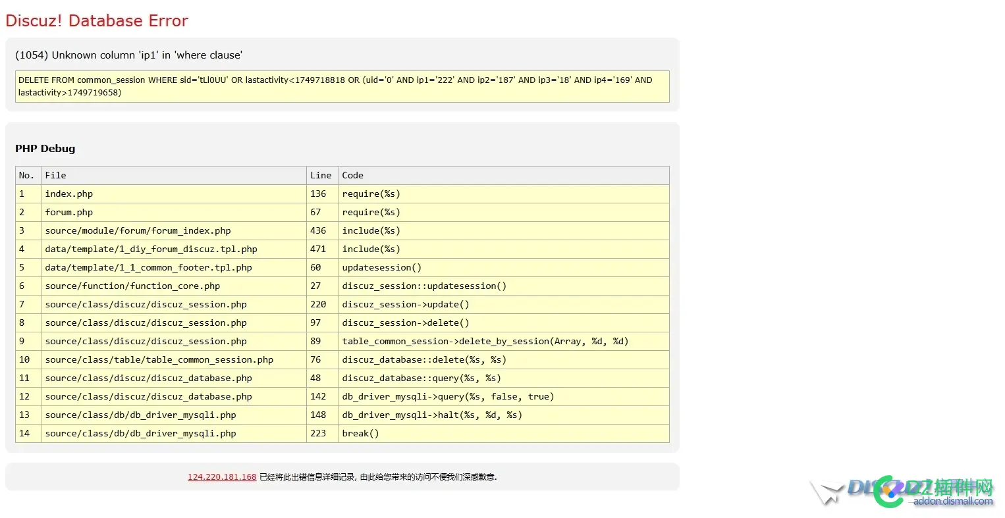
Task: Click the addon.dismall.com watermark text
Action: pos(952,502)
